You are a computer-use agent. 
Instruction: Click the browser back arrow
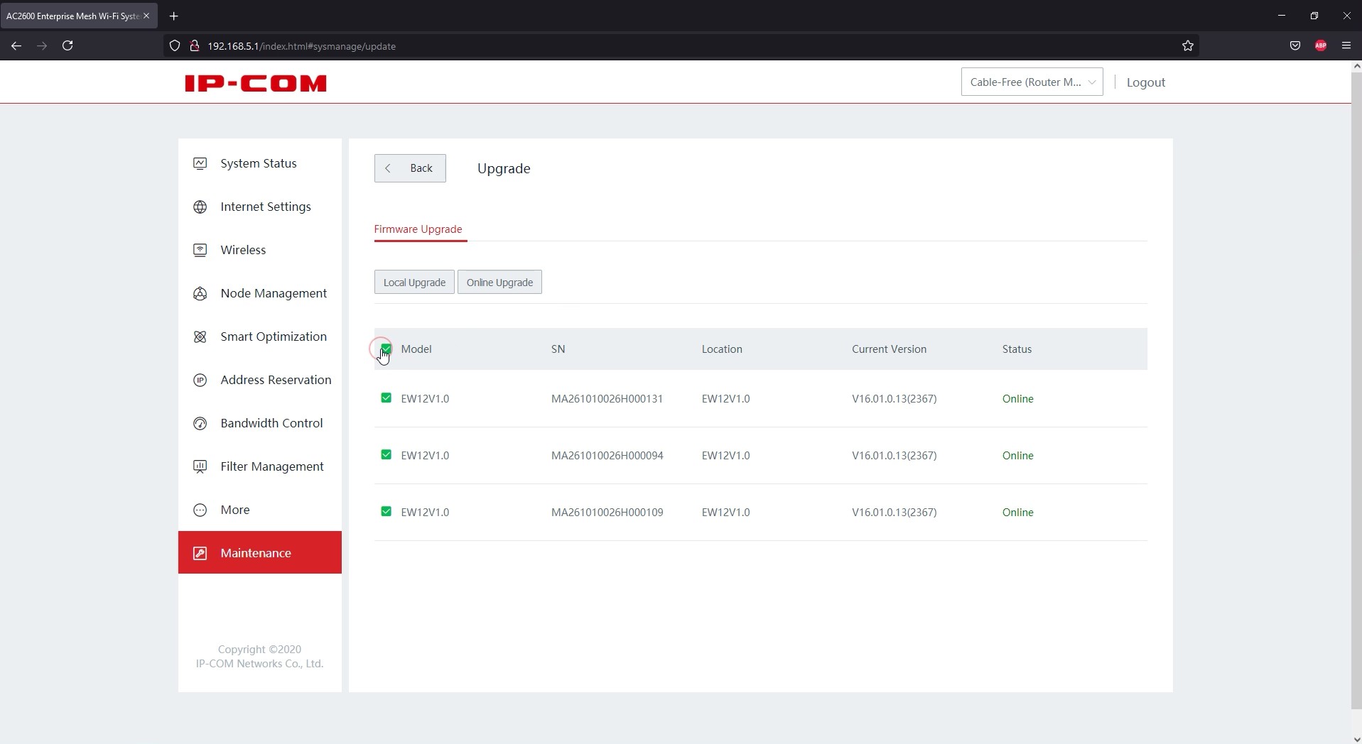tap(16, 45)
